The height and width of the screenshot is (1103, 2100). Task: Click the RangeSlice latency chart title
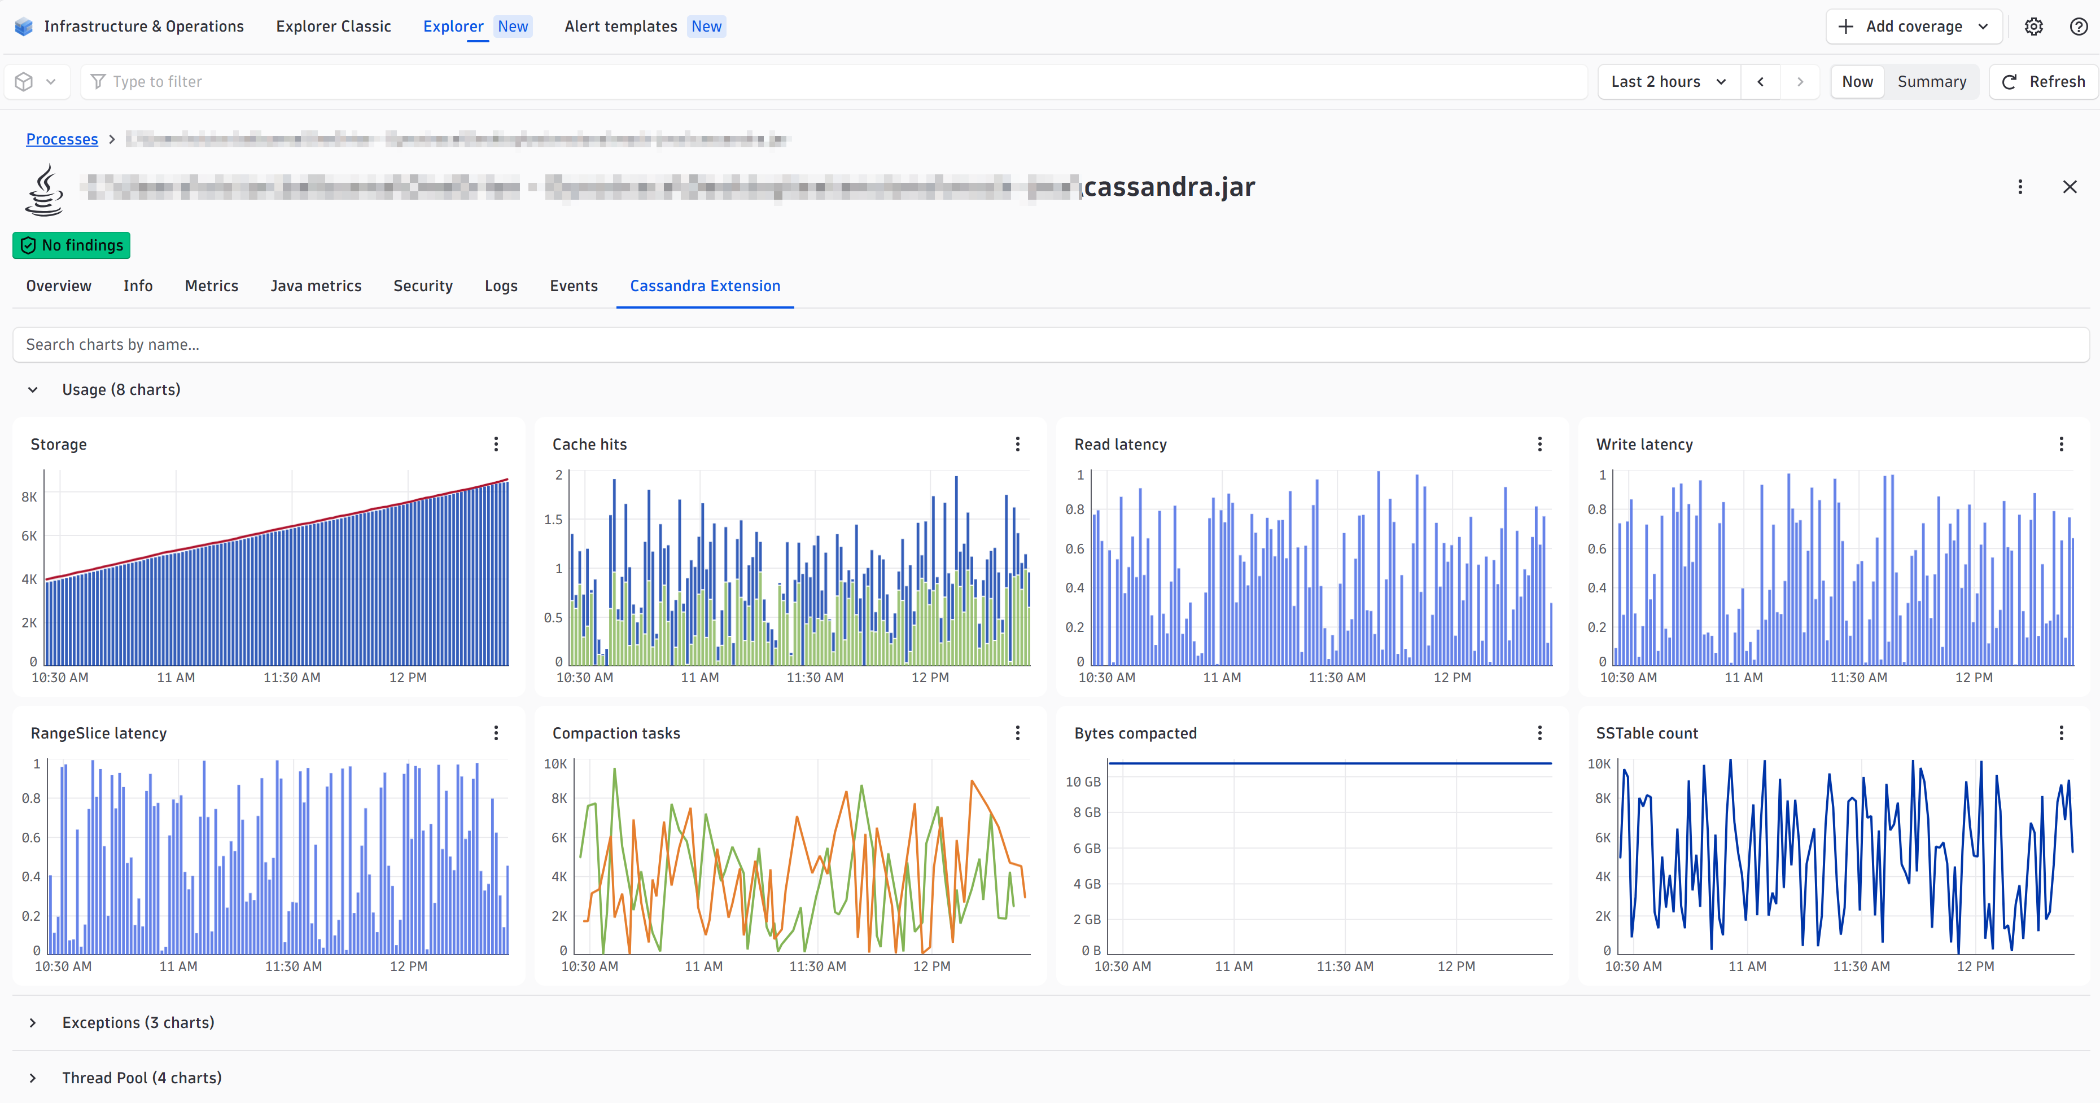click(99, 733)
